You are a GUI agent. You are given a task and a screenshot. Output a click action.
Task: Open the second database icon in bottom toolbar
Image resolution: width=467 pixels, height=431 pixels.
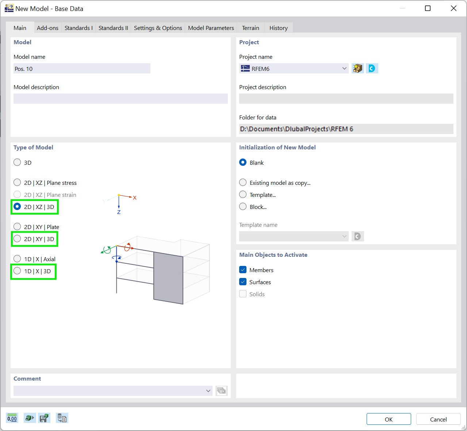tap(30, 417)
